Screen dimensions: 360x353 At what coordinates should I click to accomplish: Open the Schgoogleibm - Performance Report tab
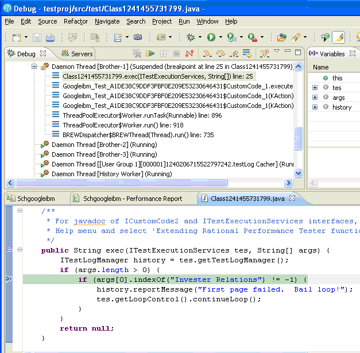132,199
